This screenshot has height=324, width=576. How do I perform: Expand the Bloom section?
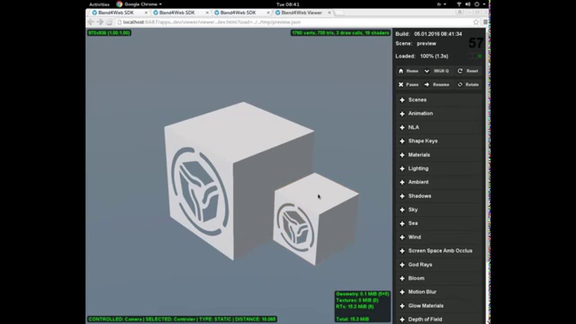[x=439, y=278]
